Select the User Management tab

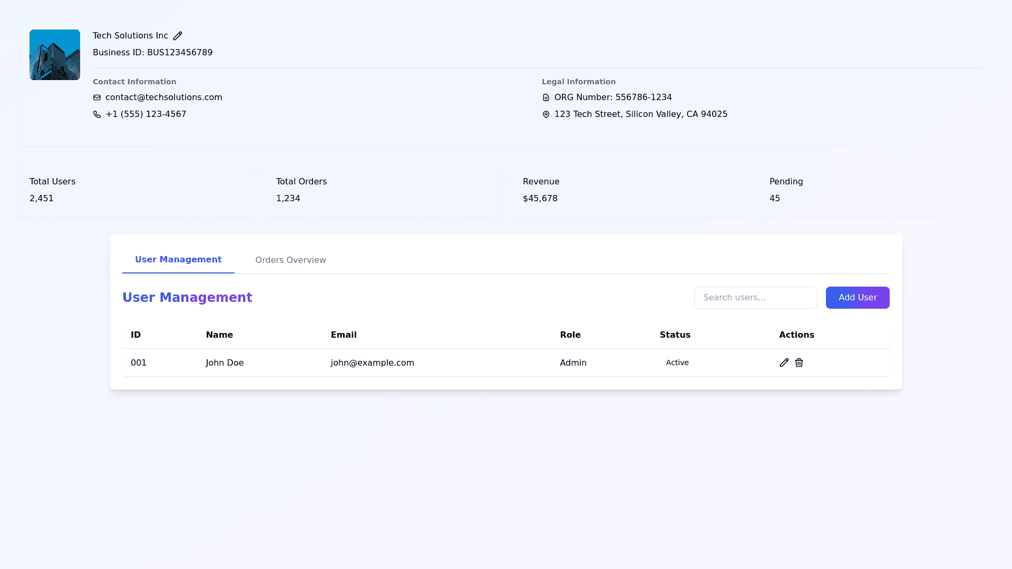click(178, 259)
